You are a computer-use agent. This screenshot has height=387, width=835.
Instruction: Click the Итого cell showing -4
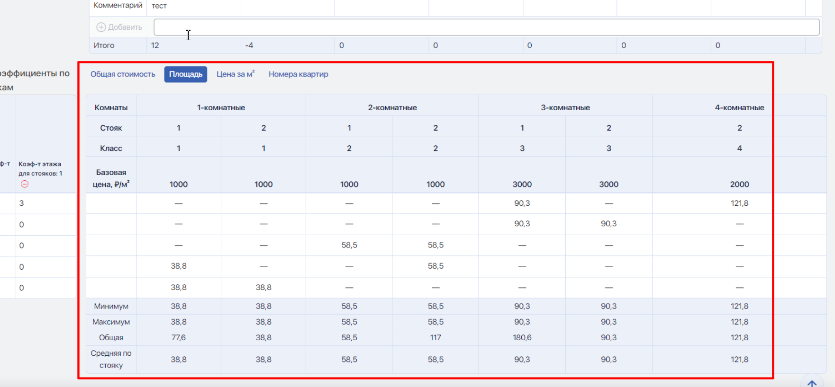pos(288,45)
